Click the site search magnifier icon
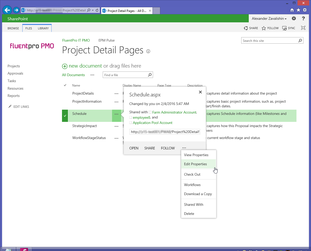Viewport: 311px width, 251px height. (300, 41)
